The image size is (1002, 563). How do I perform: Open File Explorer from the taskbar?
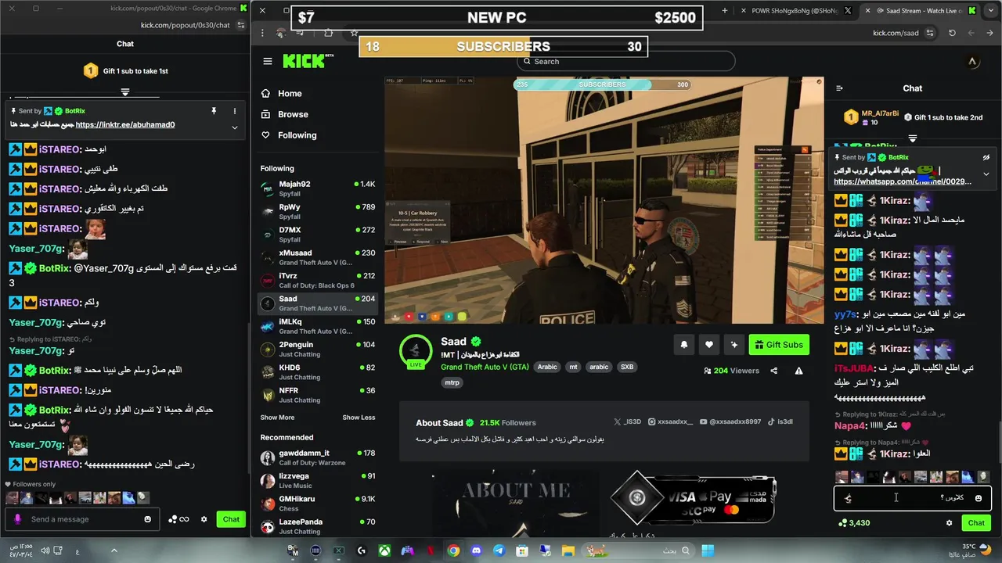click(568, 551)
